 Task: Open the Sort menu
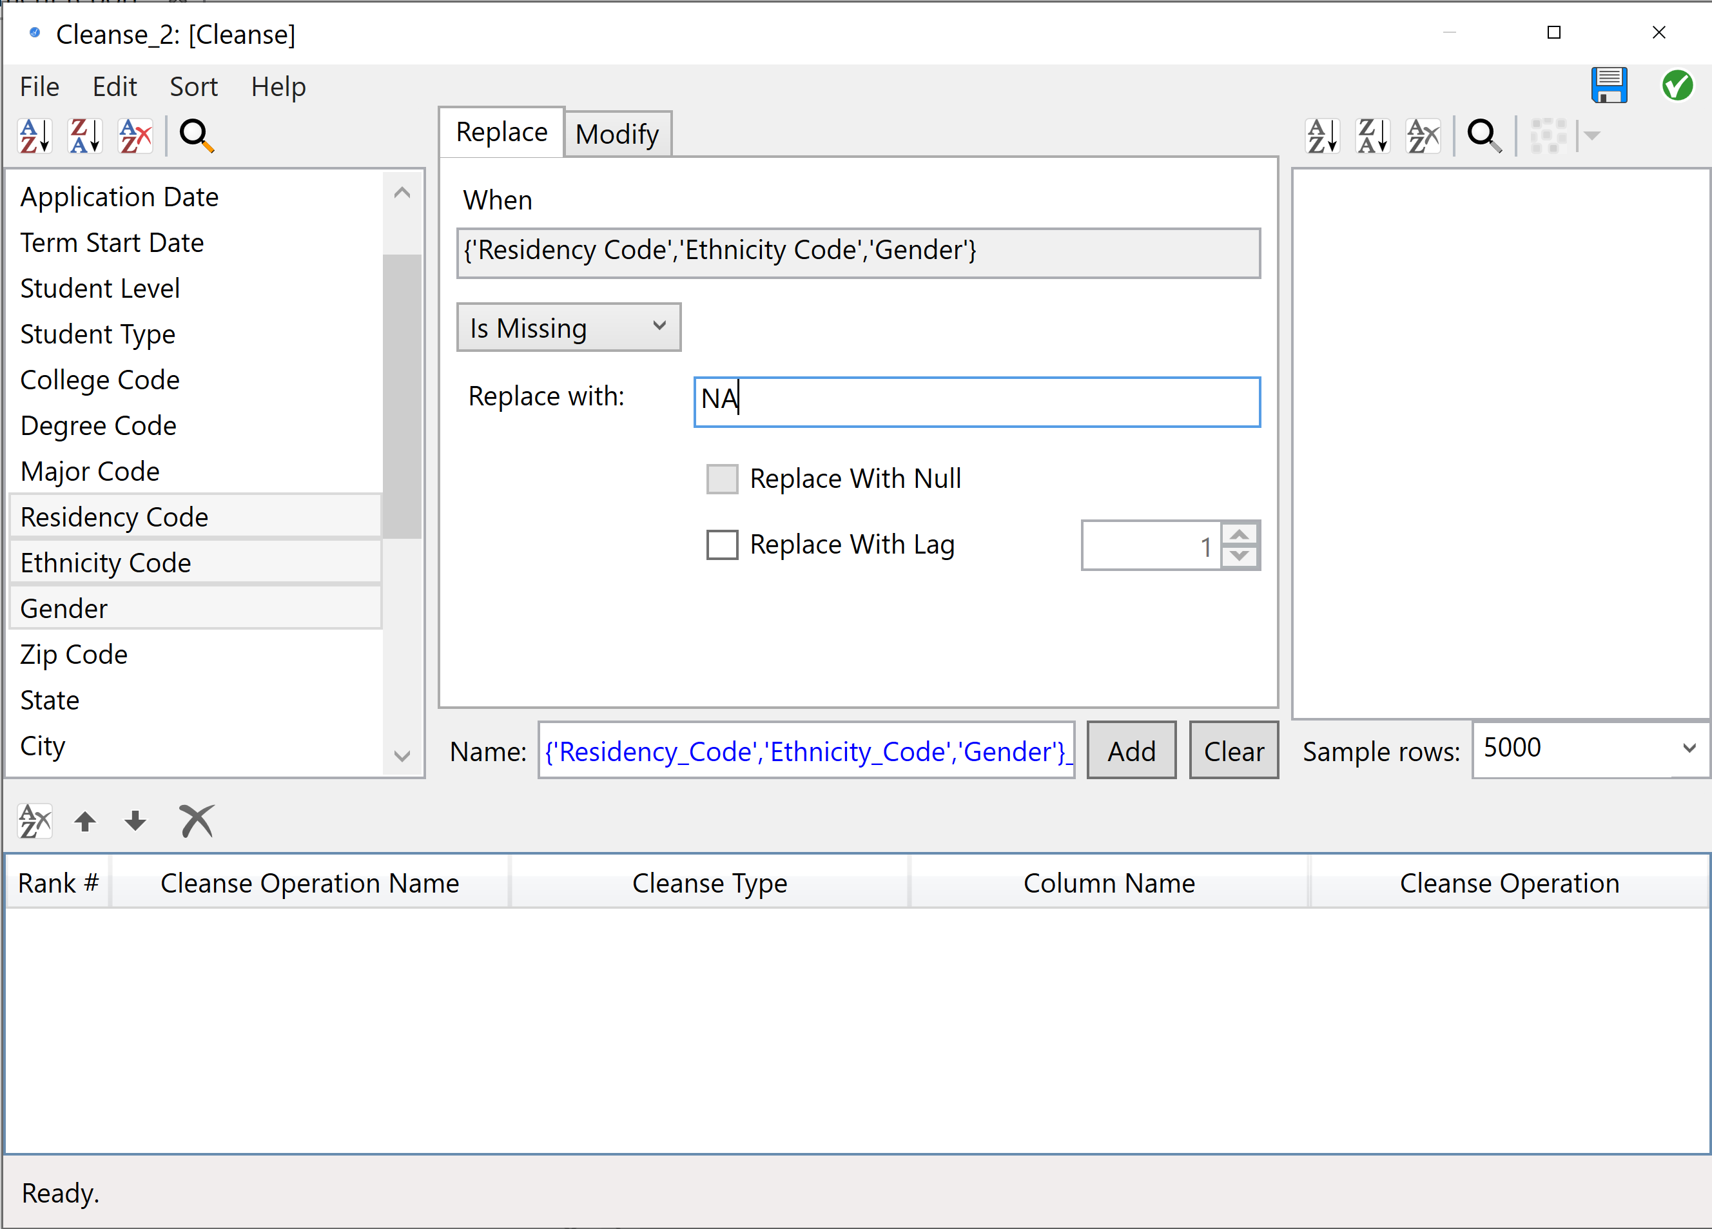click(x=193, y=87)
